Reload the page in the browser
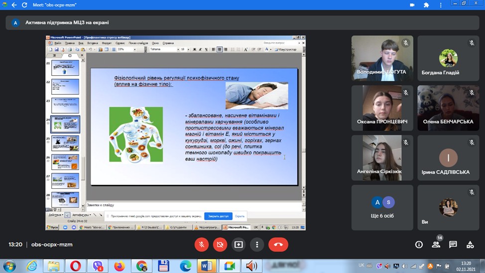The width and height of the screenshot is (485, 273). 25,5
